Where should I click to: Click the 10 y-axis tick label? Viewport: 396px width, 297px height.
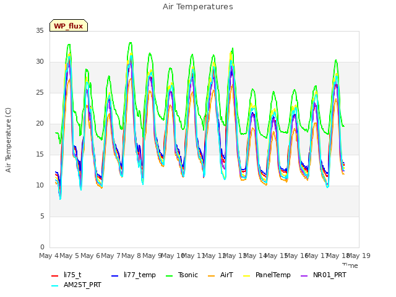tap(40, 186)
